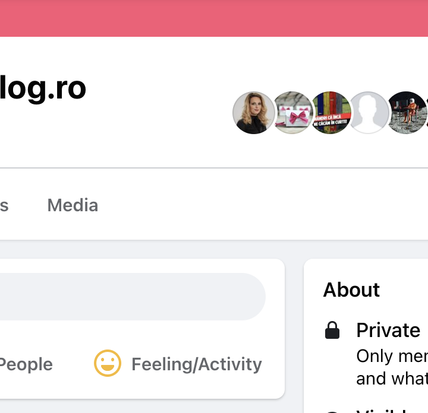This screenshot has width=428, height=413.
Task: Click the 'Only mem' privacy description text
Action: (x=391, y=356)
